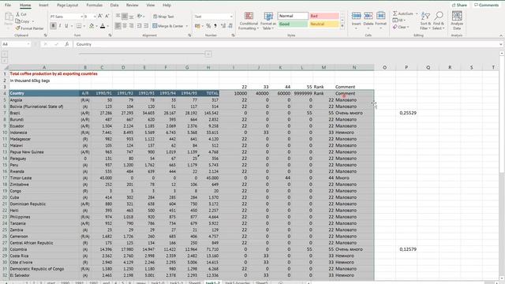Open the Format cells menu
The image size is (505, 284).
(380, 21)
